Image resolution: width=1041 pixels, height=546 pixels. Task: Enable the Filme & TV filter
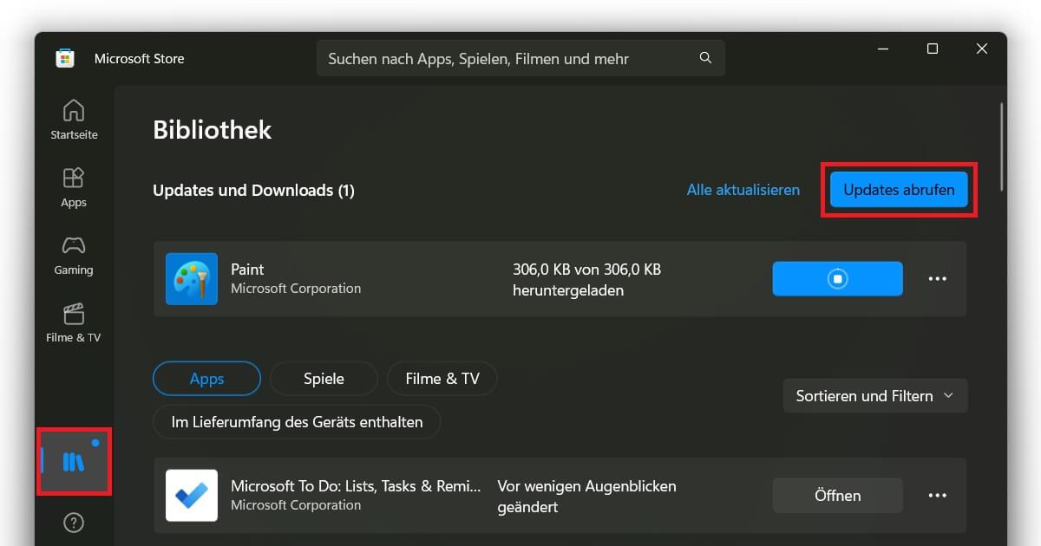[442, 378]
